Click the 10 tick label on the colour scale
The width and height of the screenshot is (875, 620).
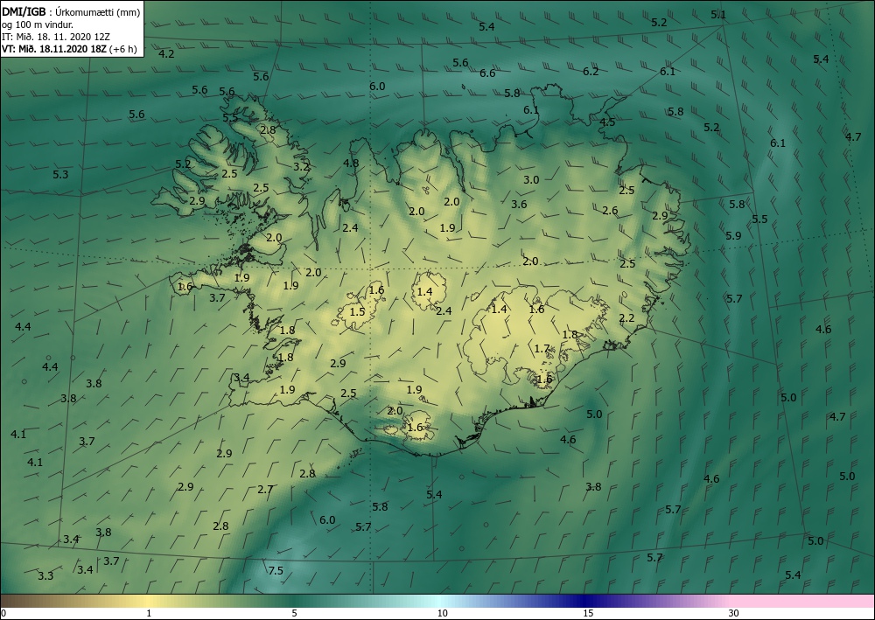click(x=442, y=613)
